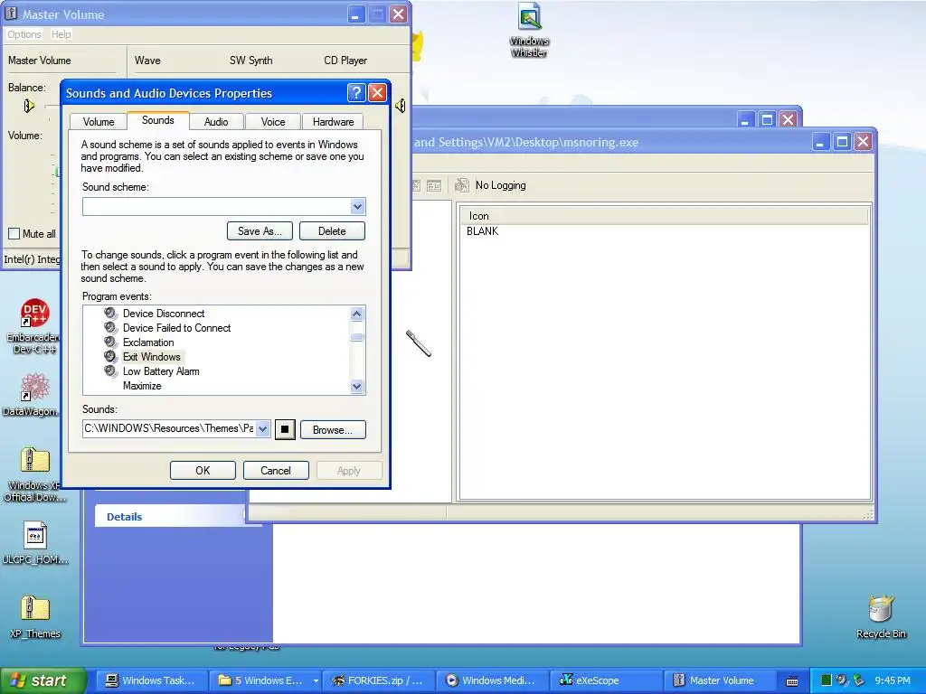Select the Low Battery Alarm event
This screenshot has height=694, width=926.
click(x=161, y=371)
